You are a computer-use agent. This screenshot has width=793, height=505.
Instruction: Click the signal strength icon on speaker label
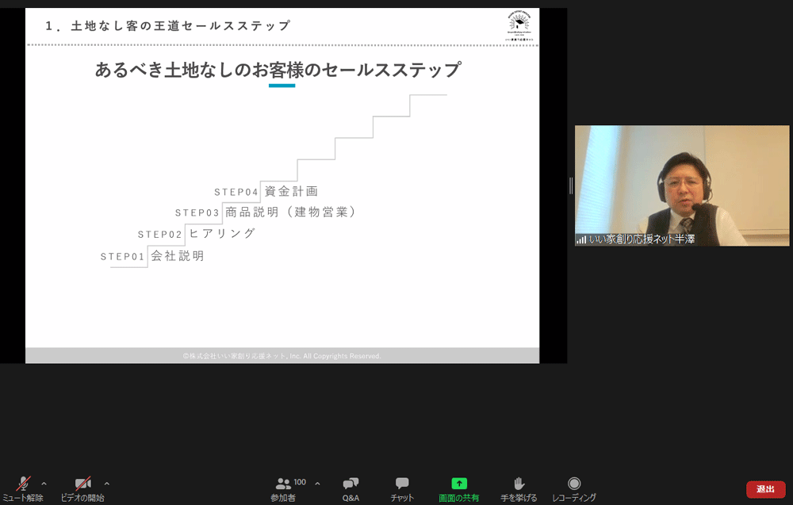(581, 239)
